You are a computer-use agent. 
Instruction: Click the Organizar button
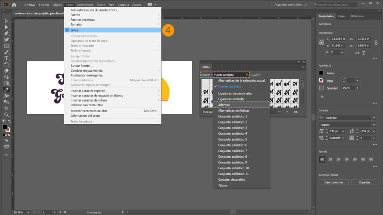364,182
